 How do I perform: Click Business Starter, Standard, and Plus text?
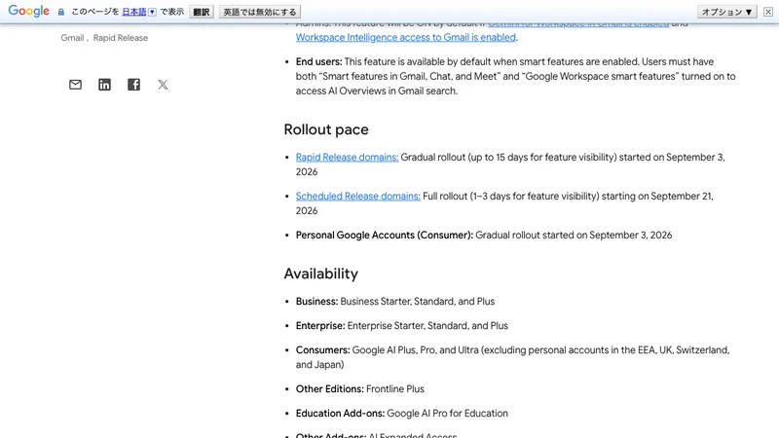tap(418, 302)
